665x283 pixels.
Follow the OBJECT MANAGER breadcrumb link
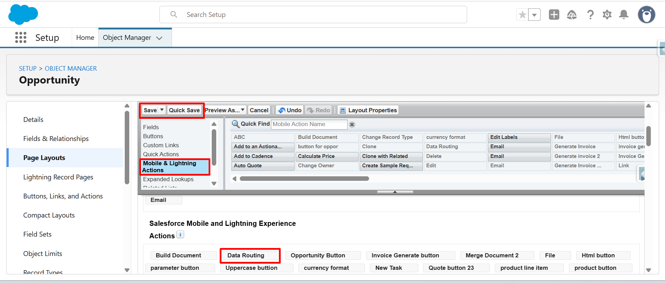click(x=71, y=69)
